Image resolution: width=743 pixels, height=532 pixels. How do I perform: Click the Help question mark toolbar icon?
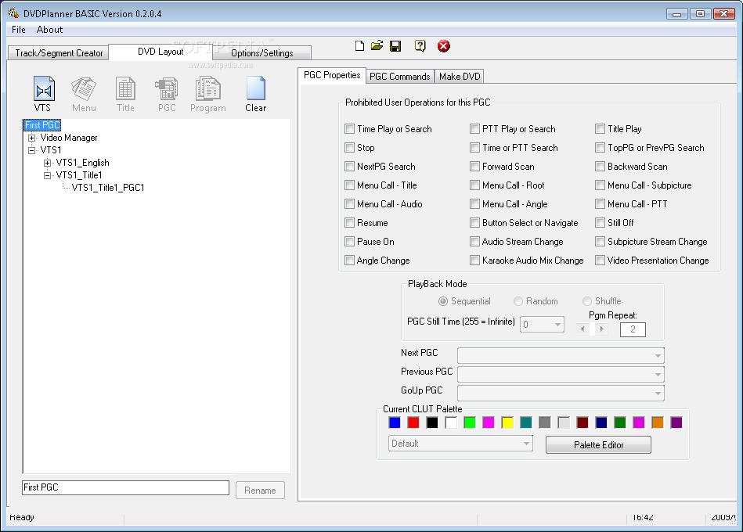(420, 46)
